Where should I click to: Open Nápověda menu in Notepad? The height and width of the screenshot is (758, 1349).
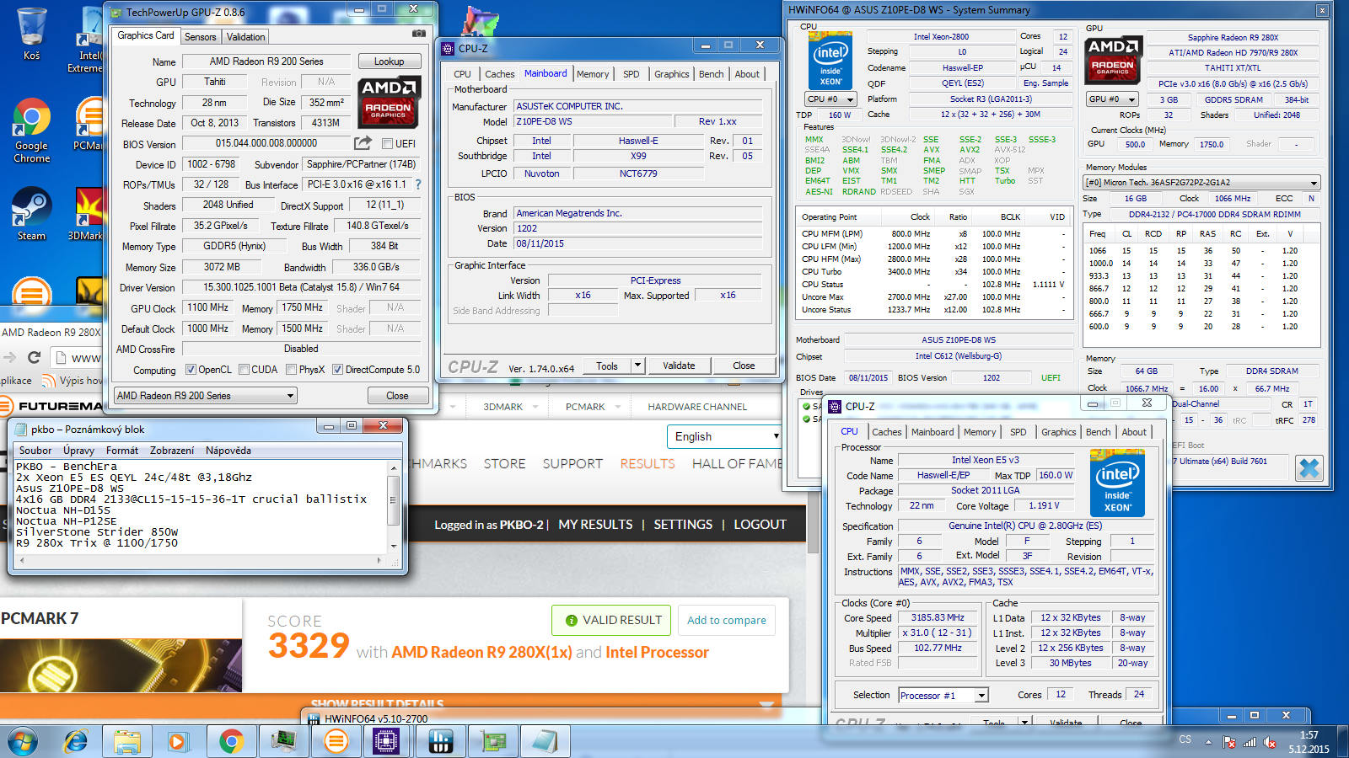tap(228, 451)
